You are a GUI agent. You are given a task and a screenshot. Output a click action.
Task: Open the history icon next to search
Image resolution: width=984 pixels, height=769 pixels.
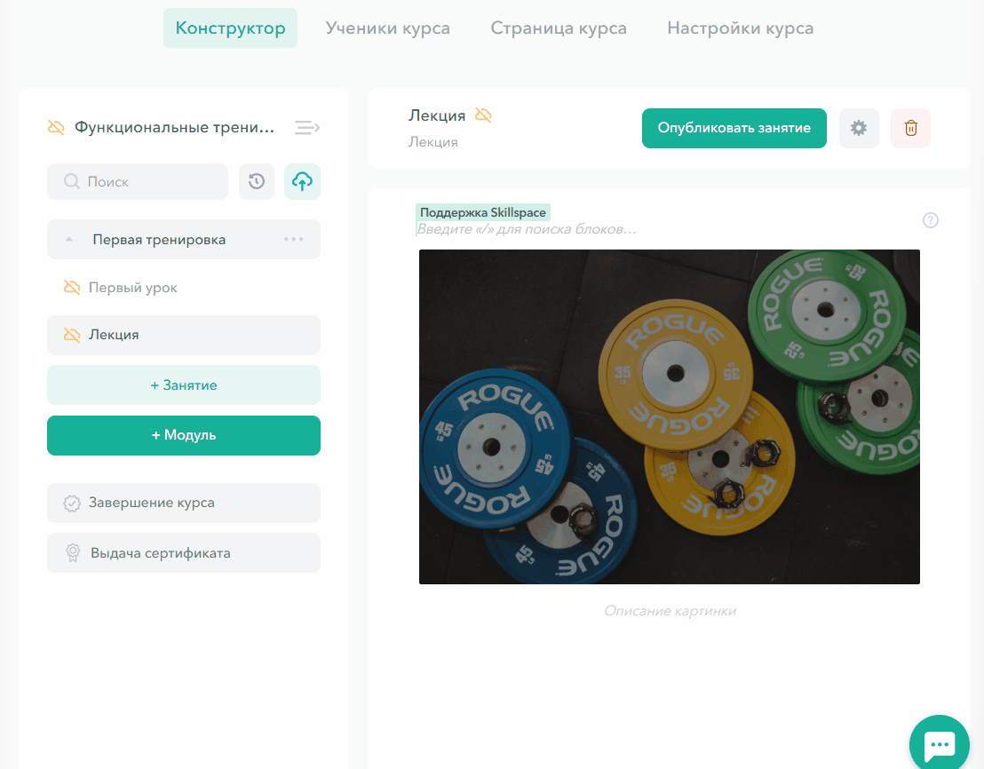pyautogui.click(x=257, y=182)
